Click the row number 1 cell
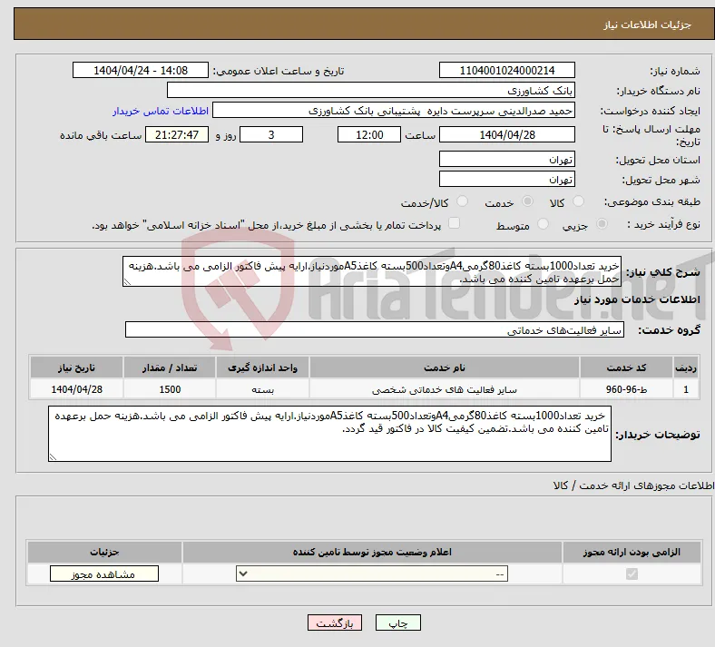The height and width of the screenshot is (647, 715). (686, 389)
